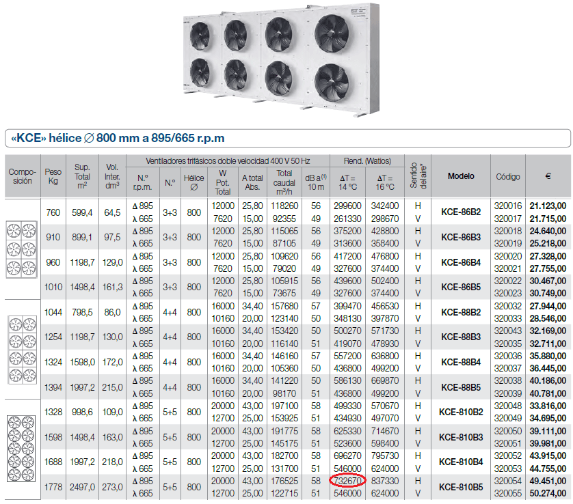Screen dimensions: 573x504
Task: Select product code 320016
Action: pyautogui.click(x=507, y=206)
